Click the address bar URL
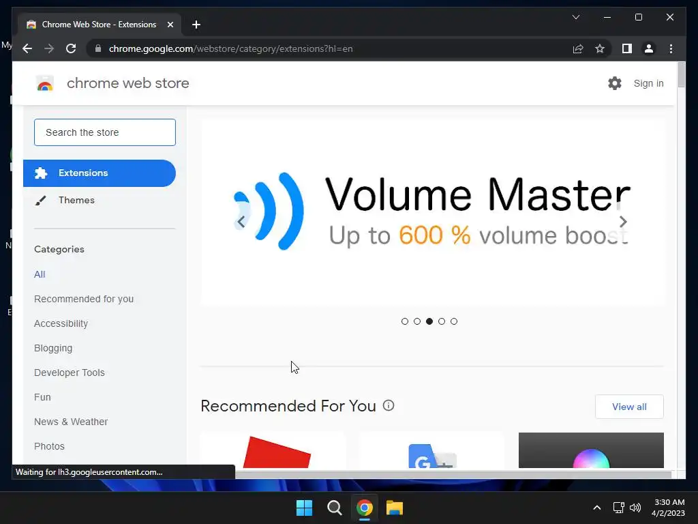The image size is (698, 524). click(230, 48)
